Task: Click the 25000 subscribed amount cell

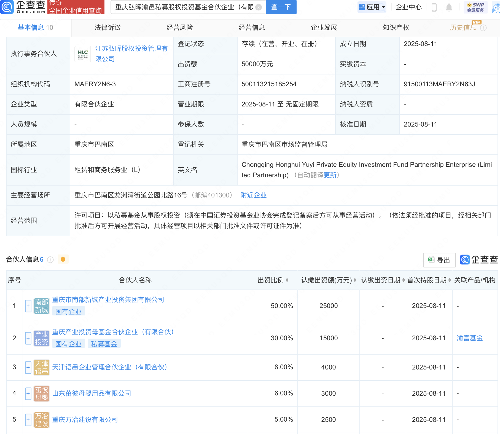Action: pyautogui.click(x=329, y=306)
